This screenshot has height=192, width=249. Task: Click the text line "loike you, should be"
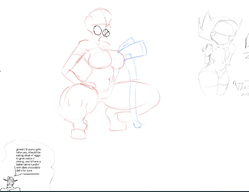[x=28, y=152]
